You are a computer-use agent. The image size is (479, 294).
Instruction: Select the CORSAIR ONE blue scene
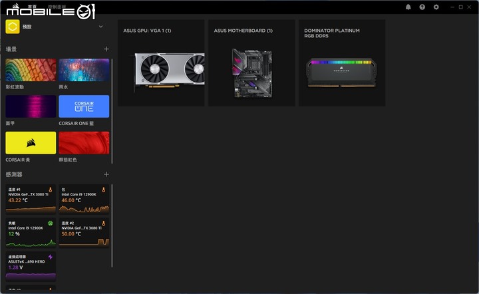tap(84, 106)
